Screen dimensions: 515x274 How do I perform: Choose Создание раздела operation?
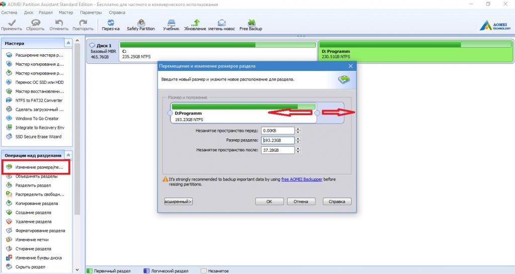[x=29, y=213]
